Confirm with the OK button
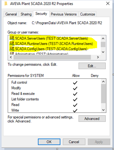The height and width of the screenshot is (150, 114). coord(49,142)
